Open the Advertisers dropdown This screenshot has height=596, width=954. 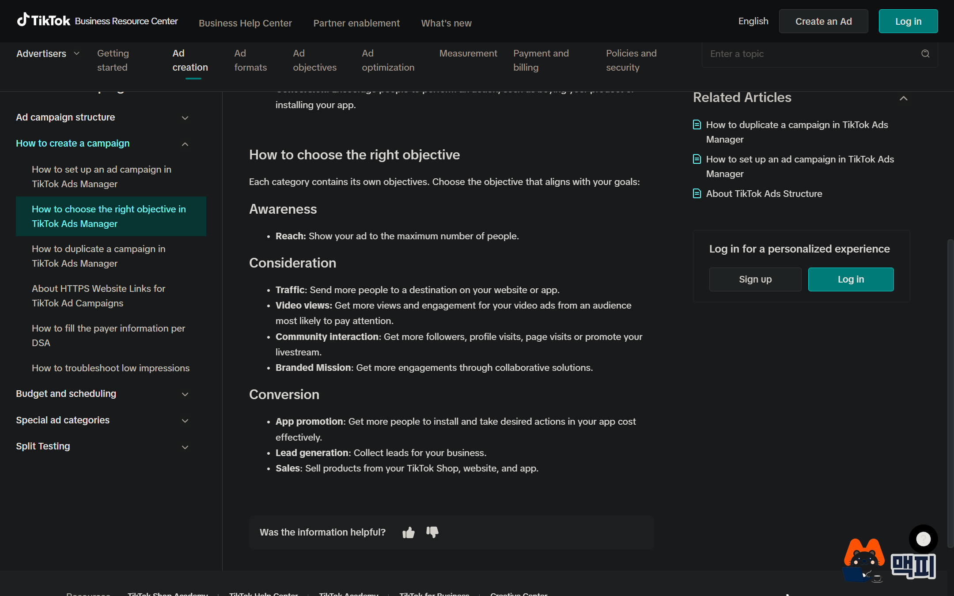pyautogui.click(x=48, y=54)
